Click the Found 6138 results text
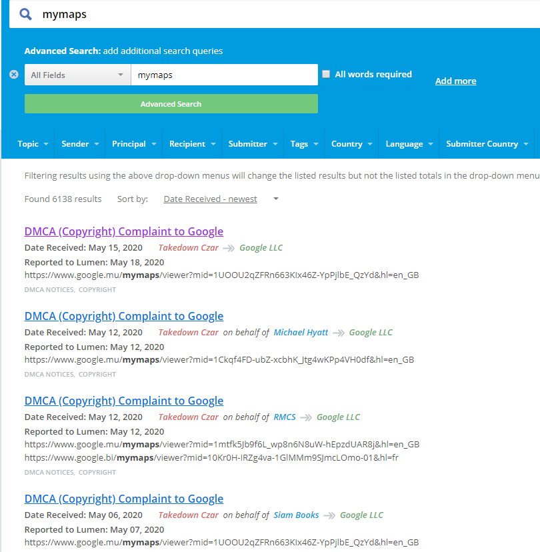Screen dimensions: 540x552 click(x=63, y=199)
